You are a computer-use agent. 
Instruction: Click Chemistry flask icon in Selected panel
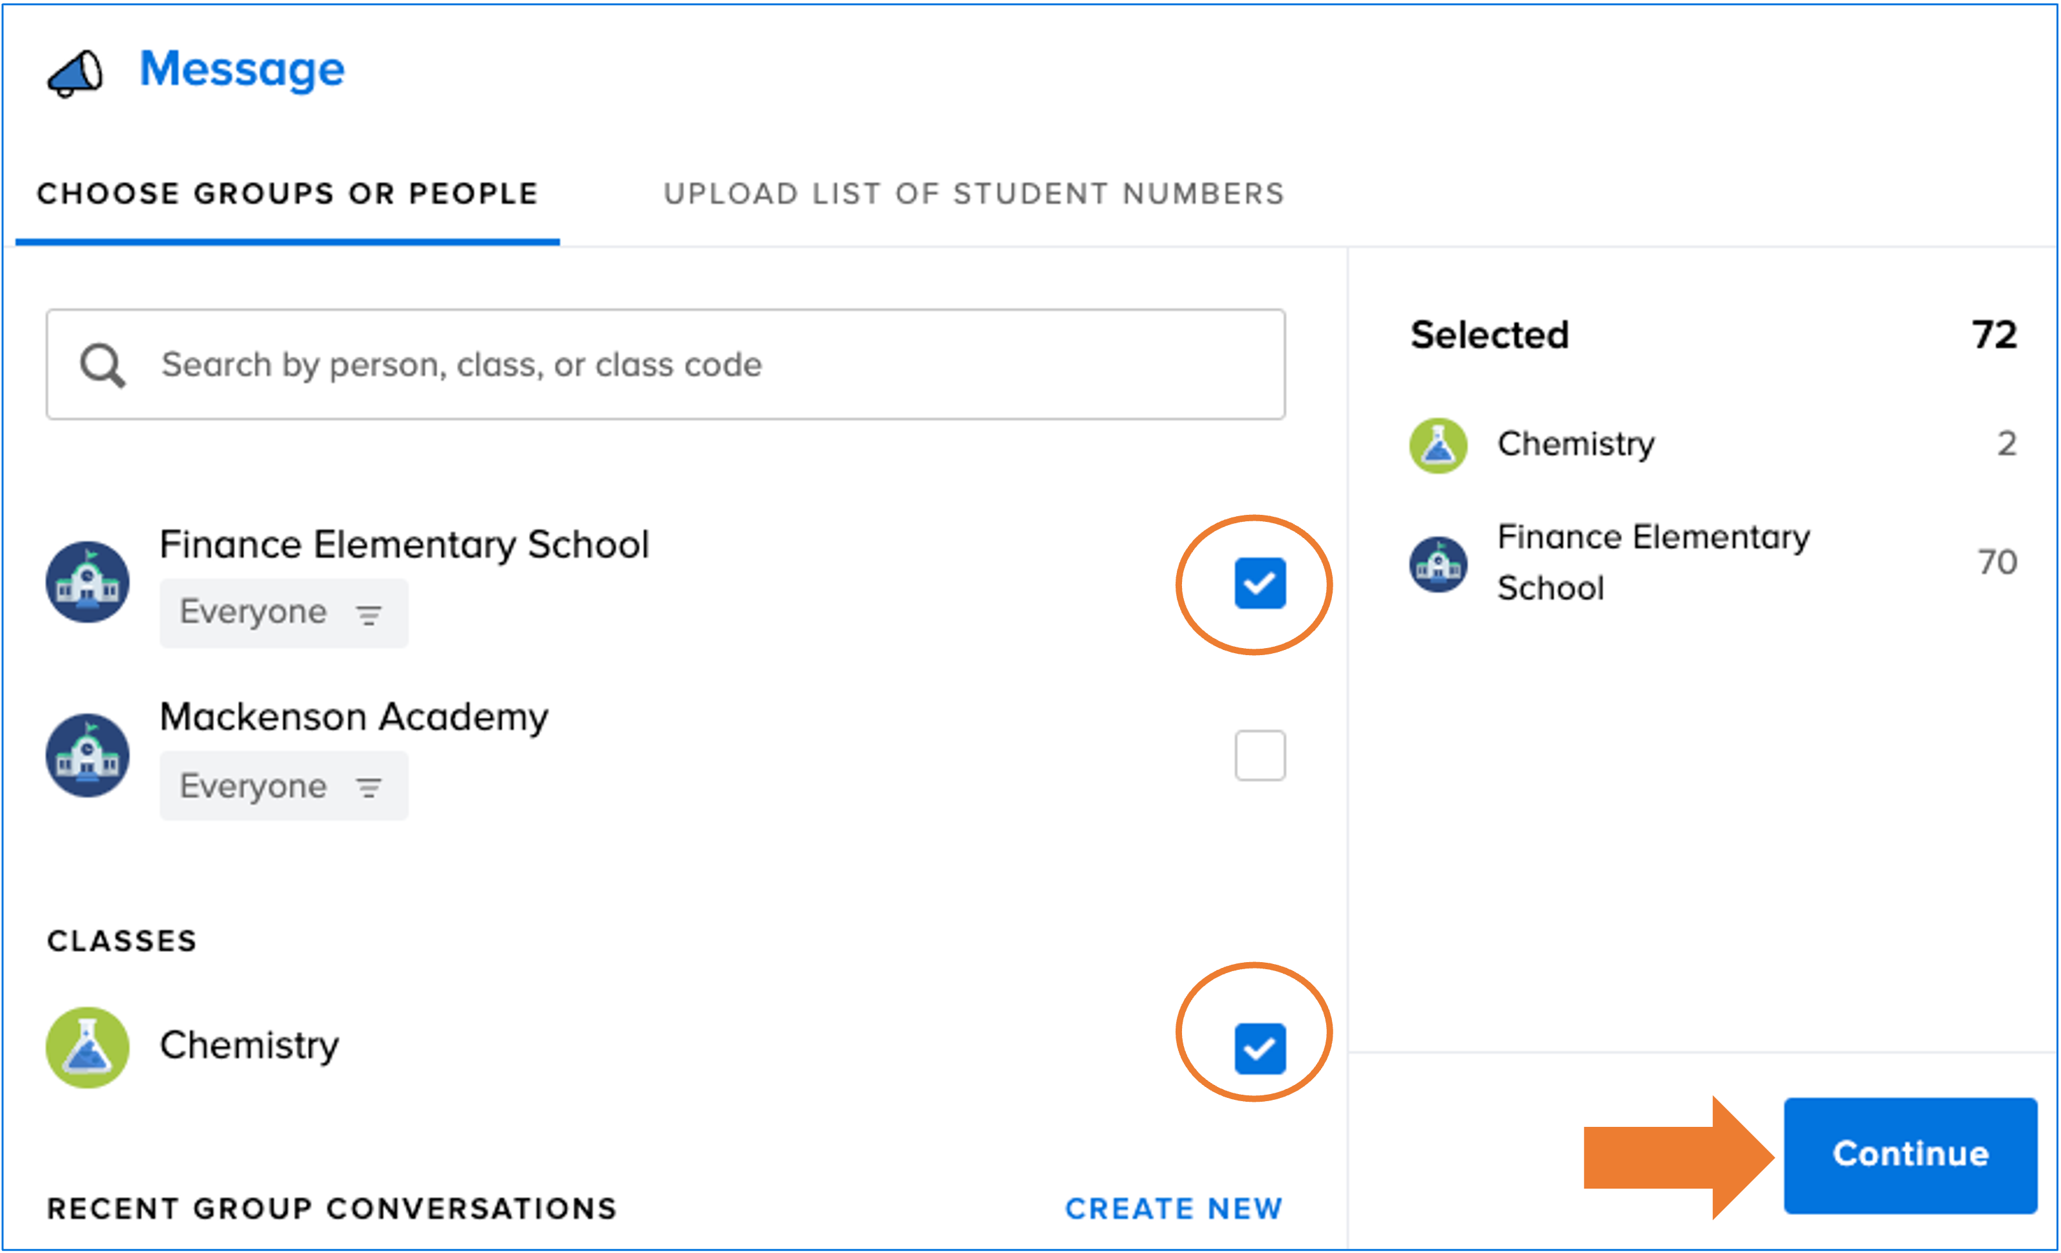[1438, 445]
